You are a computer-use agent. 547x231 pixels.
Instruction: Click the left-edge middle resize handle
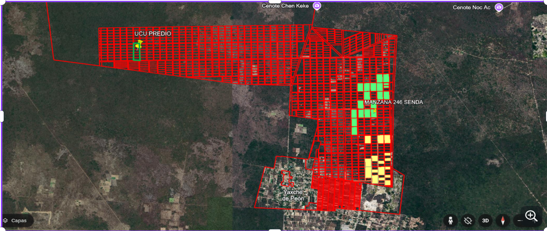tap(1, 116)
